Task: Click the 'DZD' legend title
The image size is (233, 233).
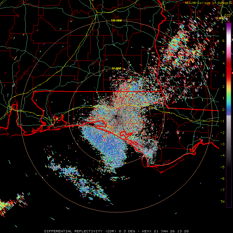Action: click(228, 16)
